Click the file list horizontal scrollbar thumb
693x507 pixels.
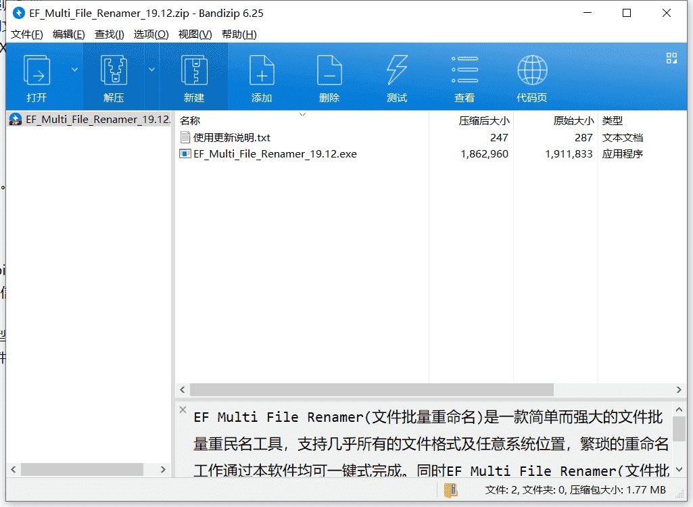coord(372,389)
